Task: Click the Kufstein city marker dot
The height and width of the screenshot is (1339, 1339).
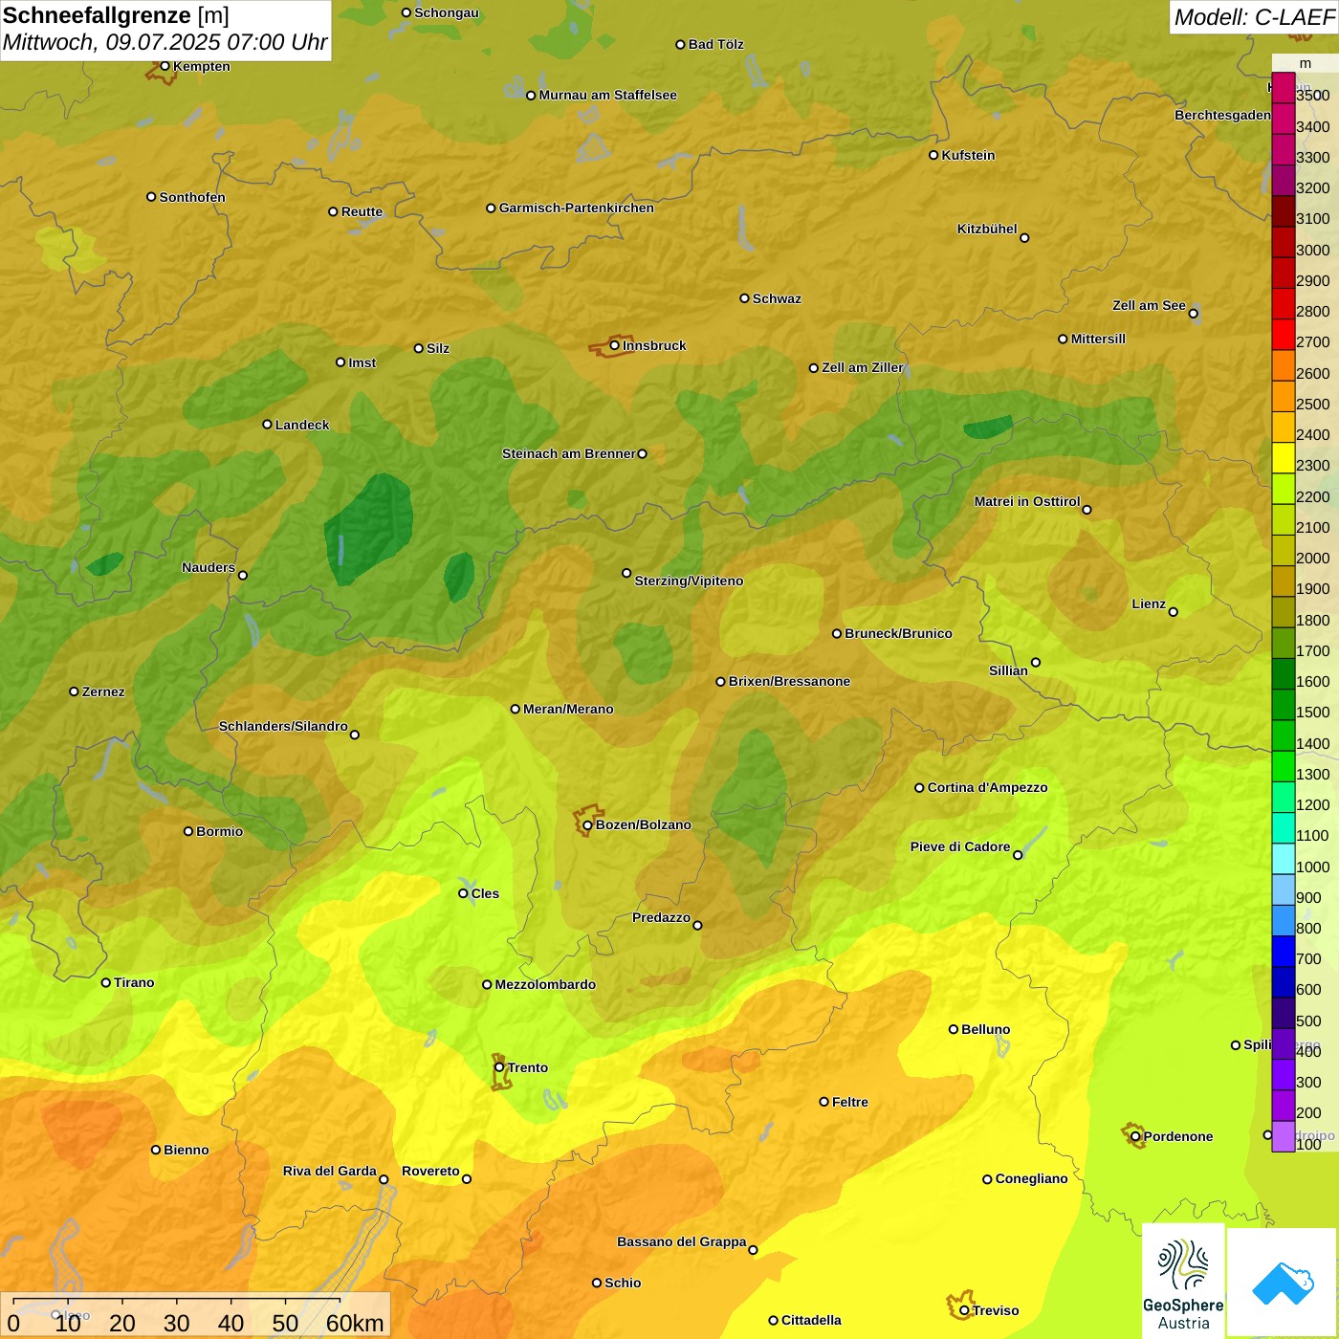Action: click(x=933, y=155)
